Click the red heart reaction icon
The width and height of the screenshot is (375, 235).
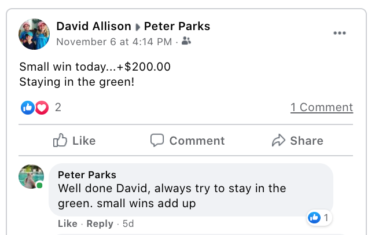coord(42,108)
